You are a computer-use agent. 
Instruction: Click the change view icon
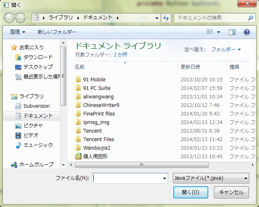(210, 32)
